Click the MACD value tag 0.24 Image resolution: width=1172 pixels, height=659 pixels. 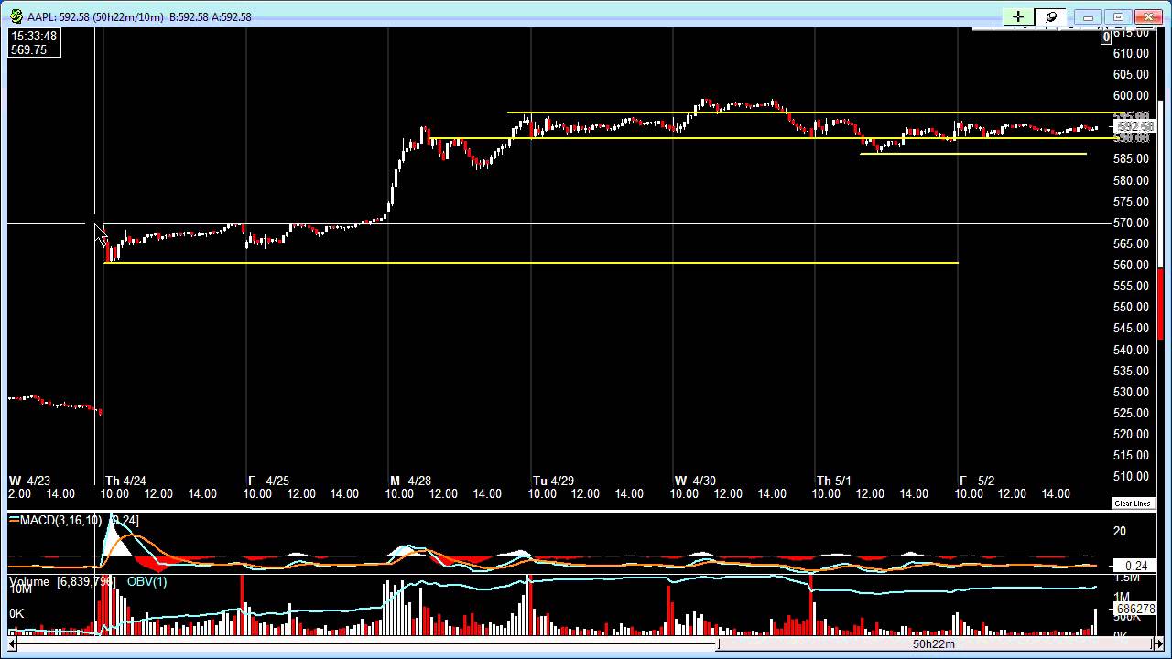point(1133,566)
